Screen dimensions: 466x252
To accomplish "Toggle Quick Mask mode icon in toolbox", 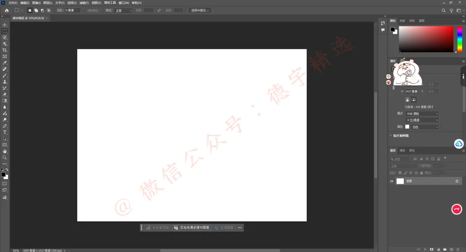I will click(x=4, y=184).
